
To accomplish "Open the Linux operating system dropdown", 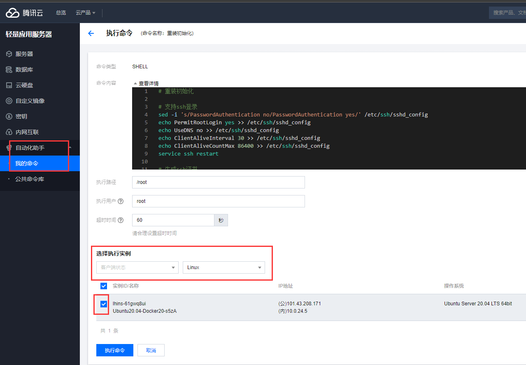I will point(224,267).
